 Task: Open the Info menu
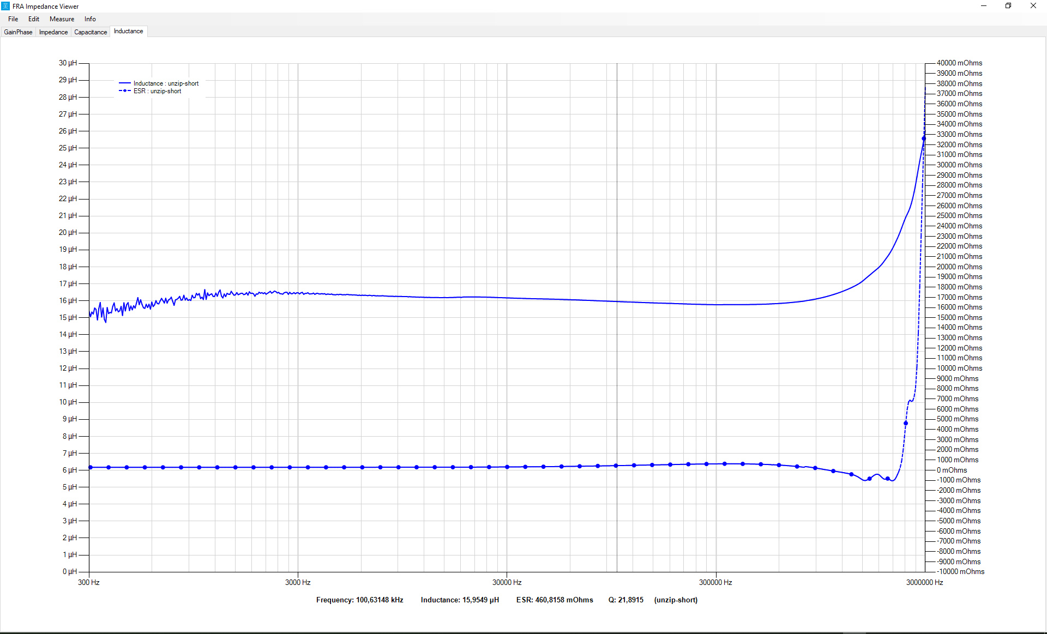tap(90, 19)
